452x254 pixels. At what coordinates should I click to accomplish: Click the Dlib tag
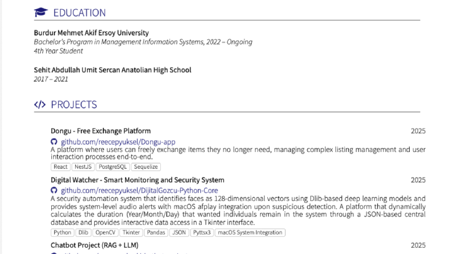(x=83, y=232)
